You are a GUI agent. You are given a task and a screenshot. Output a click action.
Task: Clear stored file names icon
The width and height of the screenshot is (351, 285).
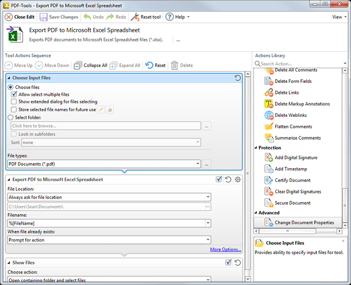tap(110, 109)
